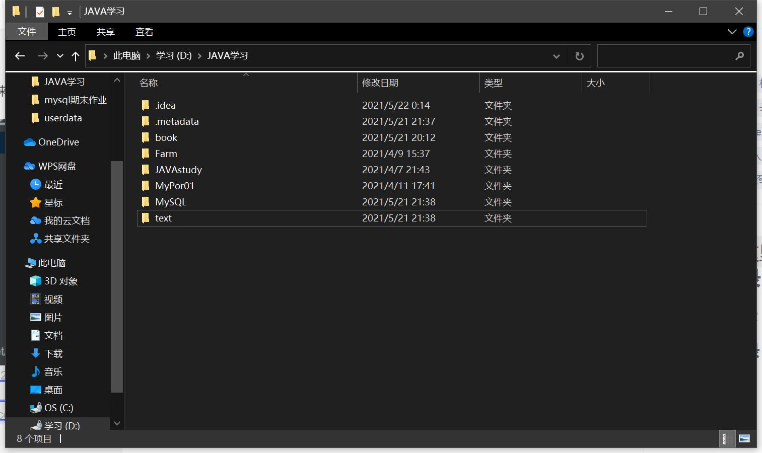Open 最近 under WPS网盘
This screenshot has height=453, width=762.
click(53, 184)
